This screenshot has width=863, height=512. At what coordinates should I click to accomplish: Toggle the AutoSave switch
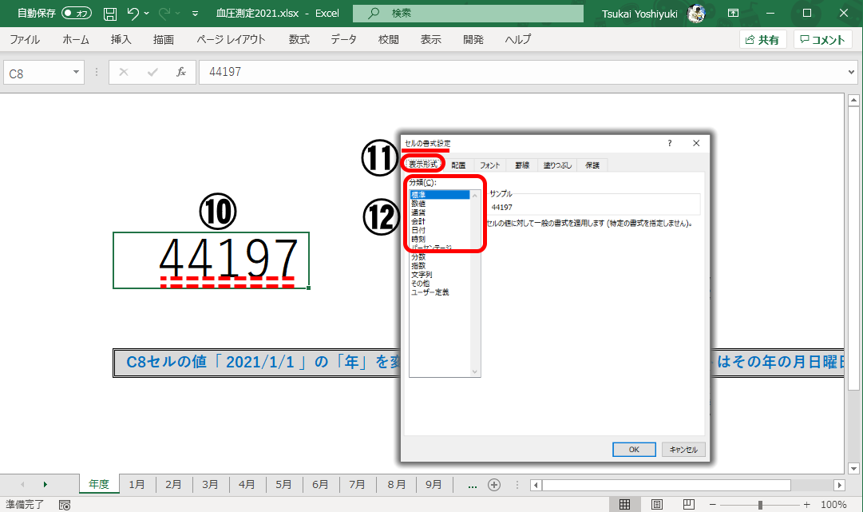coord(77,13)
